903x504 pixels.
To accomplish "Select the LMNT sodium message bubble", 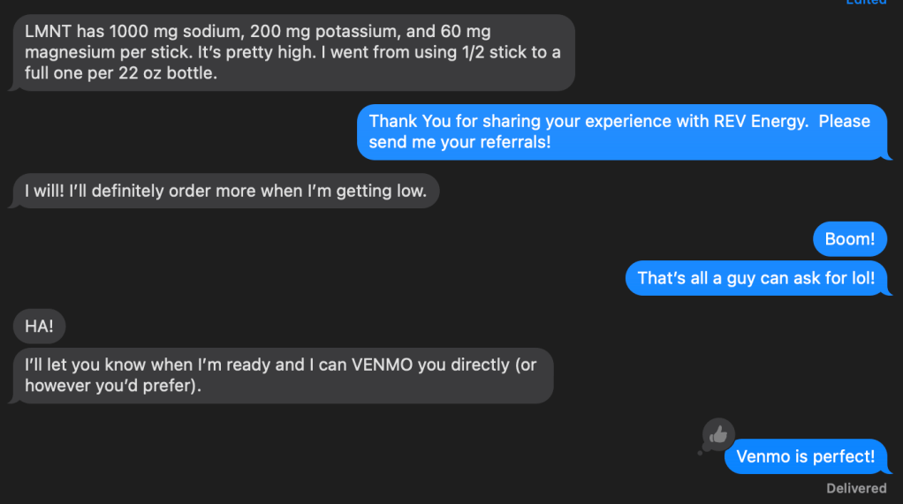I will (292, 53).
